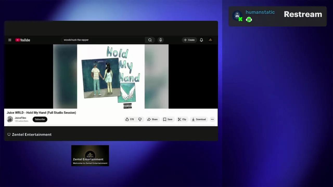Open the JuiceFiles channel name link
Image resolution: width=333 pixels, height=187 pixels.
click(20, 118)
